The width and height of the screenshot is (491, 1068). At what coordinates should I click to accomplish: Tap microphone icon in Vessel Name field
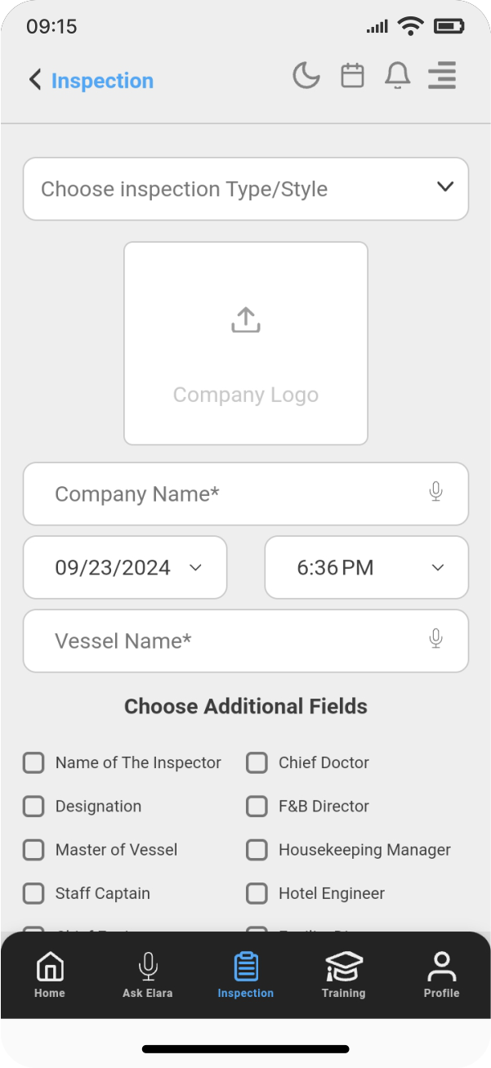[x=436, y=639]
